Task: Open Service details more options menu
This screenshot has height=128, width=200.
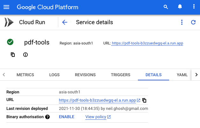Action: coord(182,22)
